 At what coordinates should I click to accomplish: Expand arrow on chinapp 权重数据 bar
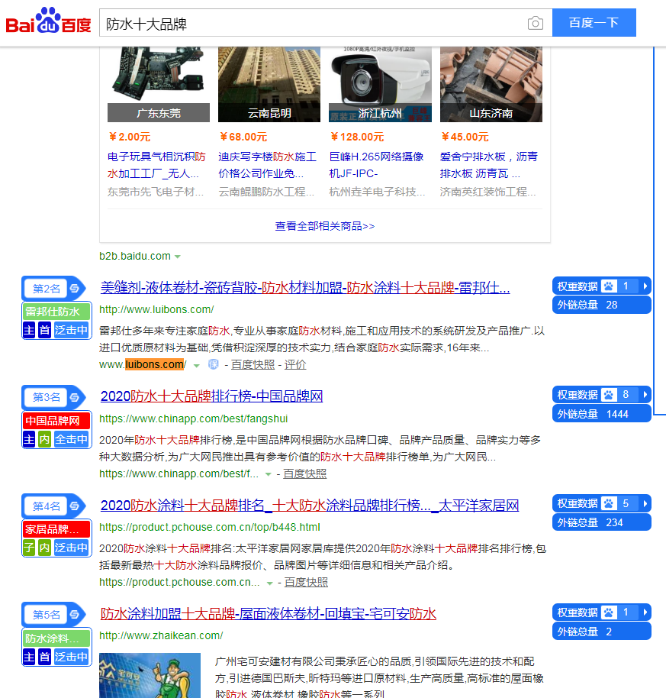645,394
